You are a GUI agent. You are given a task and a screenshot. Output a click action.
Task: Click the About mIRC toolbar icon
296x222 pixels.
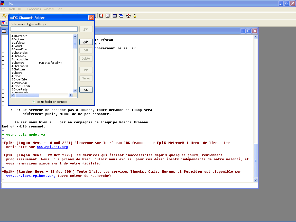(x=135, y=16)
